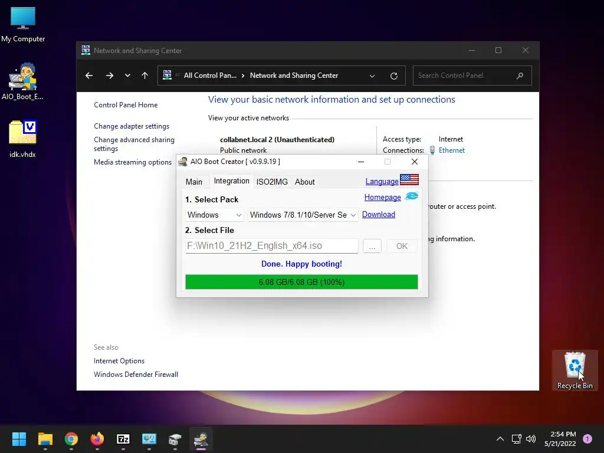Open the Ethernet connection link
604x453 pixels.
[x=451, y=150]
